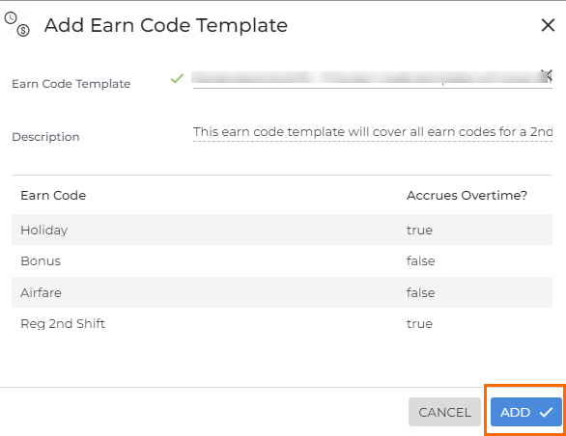
Task: Confirm with the ADD button
Action: pyautogui.click(x=526, y=412)
